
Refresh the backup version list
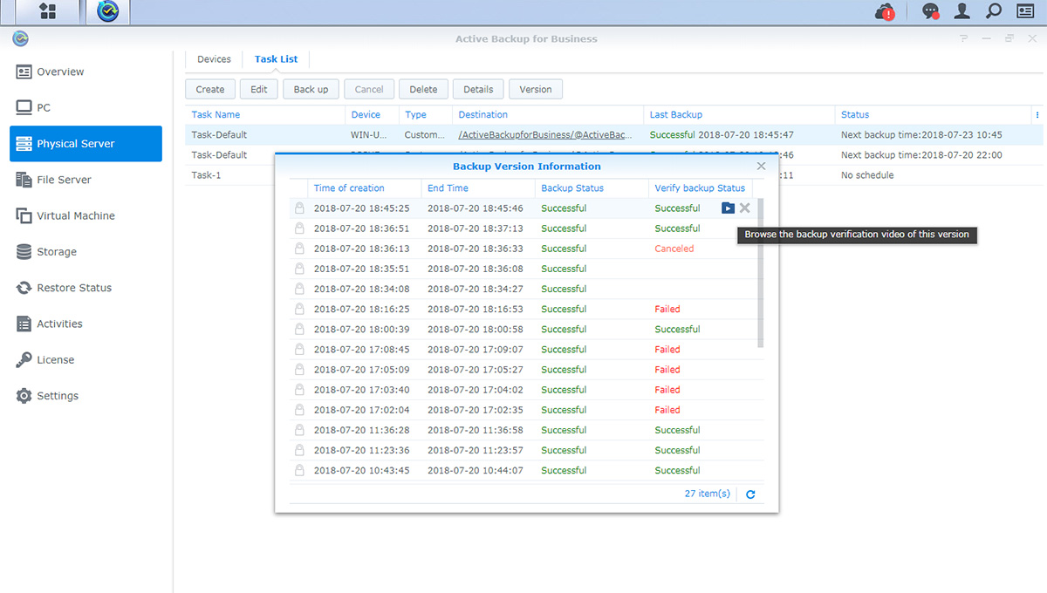(x=750, y=494)
